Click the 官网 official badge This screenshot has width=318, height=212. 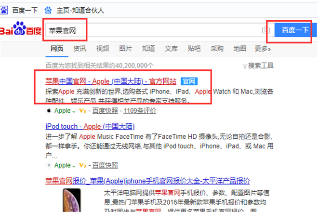(x=189, y=81)
